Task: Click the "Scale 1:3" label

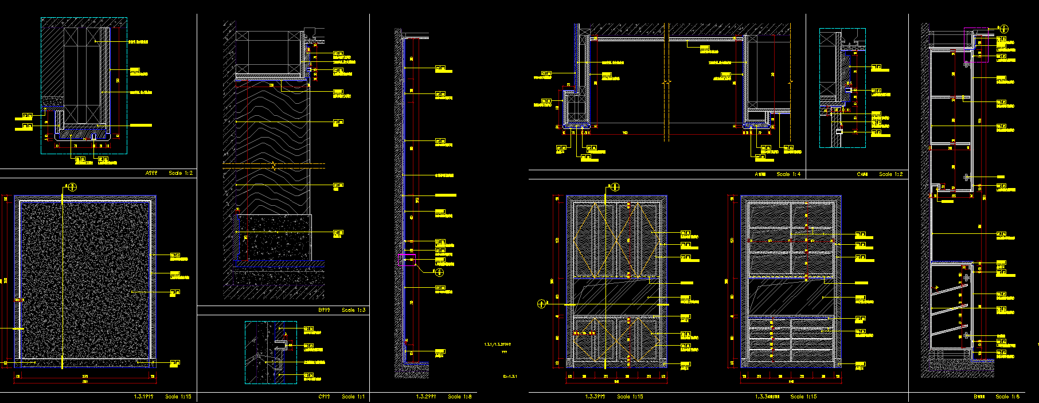Action: pos(353,310)
